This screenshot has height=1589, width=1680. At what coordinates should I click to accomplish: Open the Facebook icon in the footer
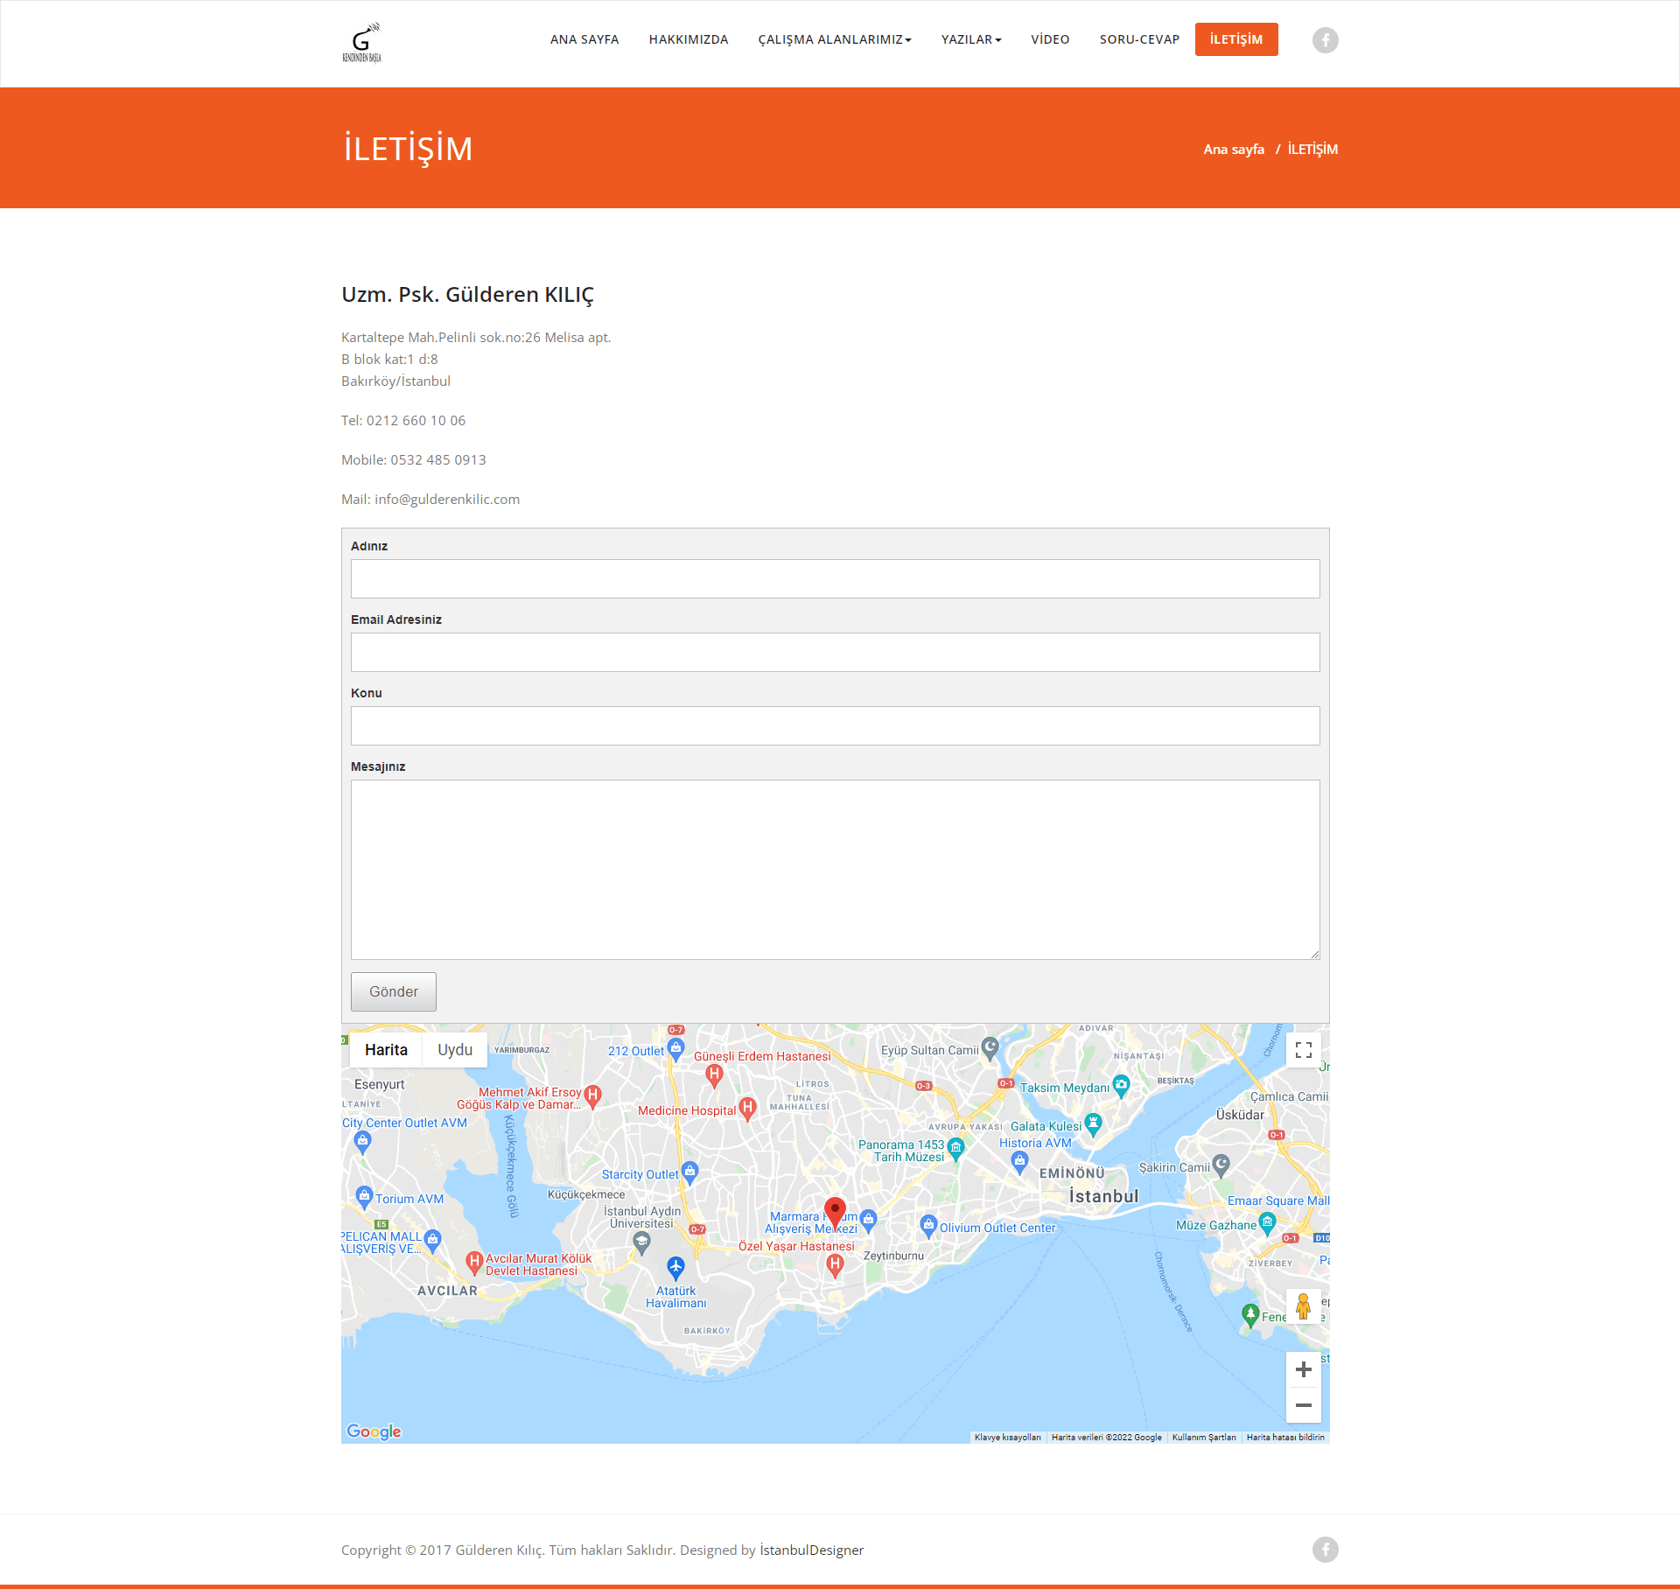(x=1325, y=1550)
